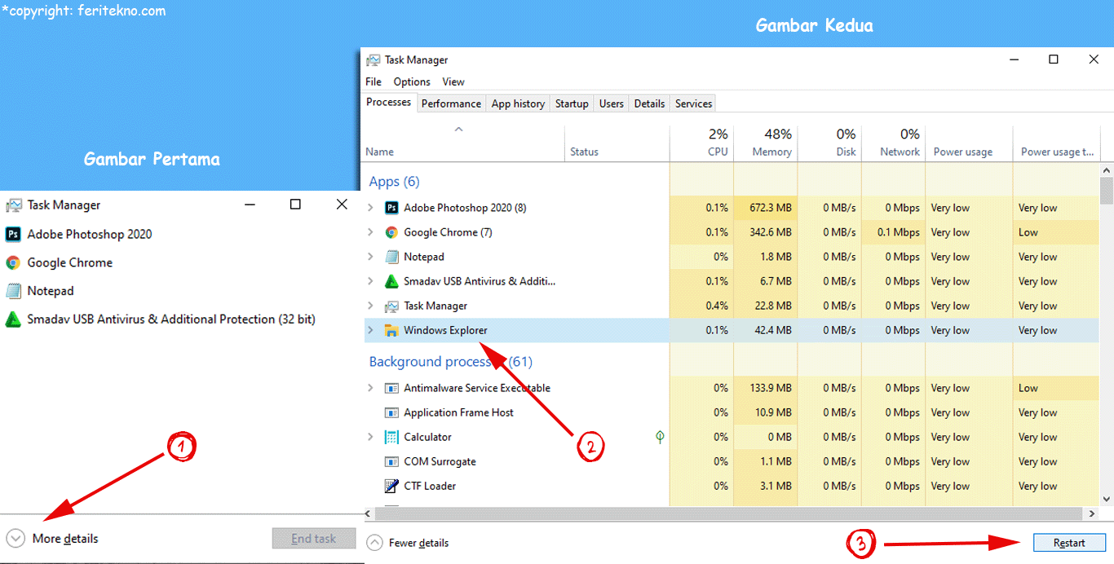
Task: Sort by Disk column header
Action: point(829,143)
